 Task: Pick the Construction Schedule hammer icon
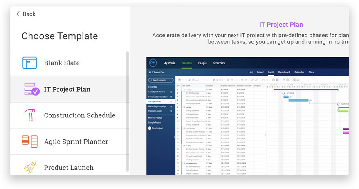pyautogui.click(x=30, y=115)
